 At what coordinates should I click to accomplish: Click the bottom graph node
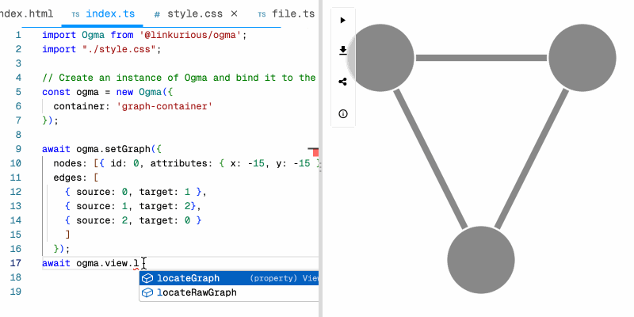tap(482, 260)
